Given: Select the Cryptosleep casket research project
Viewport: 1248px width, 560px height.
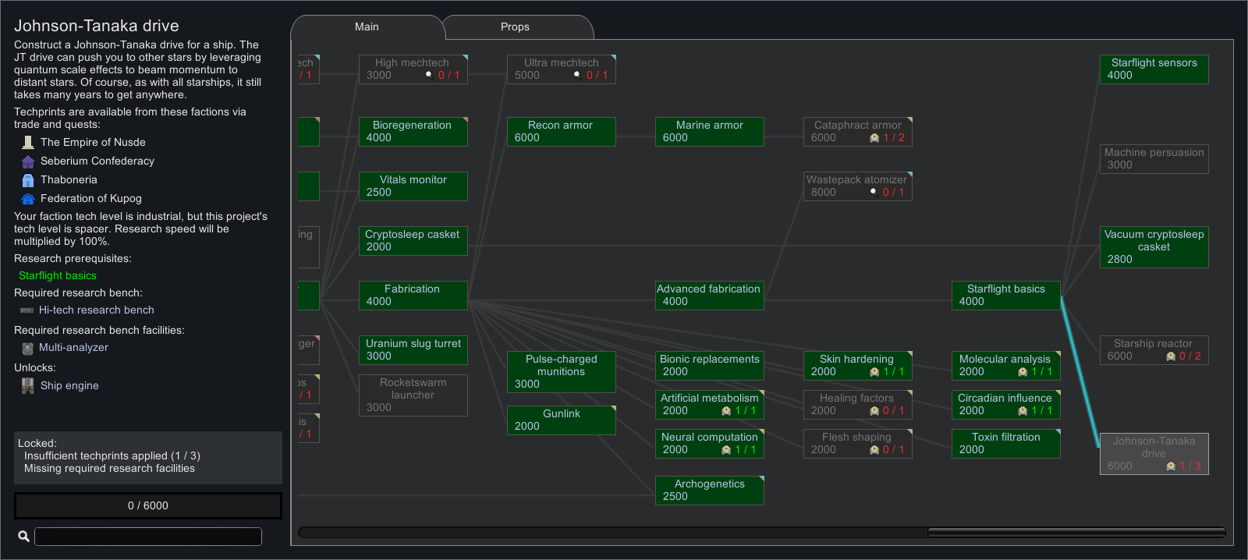Looking at the screenshot, I should click(x=413, y=241).
